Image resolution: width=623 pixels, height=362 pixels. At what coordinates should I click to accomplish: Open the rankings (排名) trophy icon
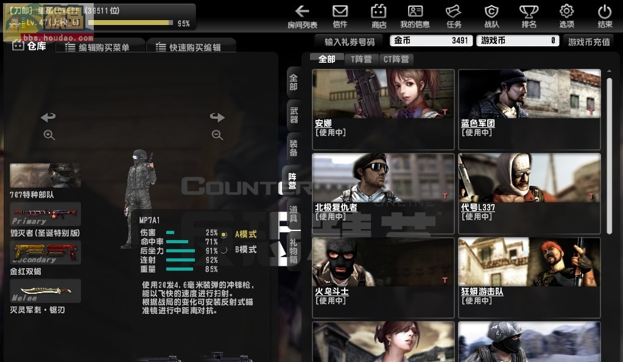tap(529, 16)
